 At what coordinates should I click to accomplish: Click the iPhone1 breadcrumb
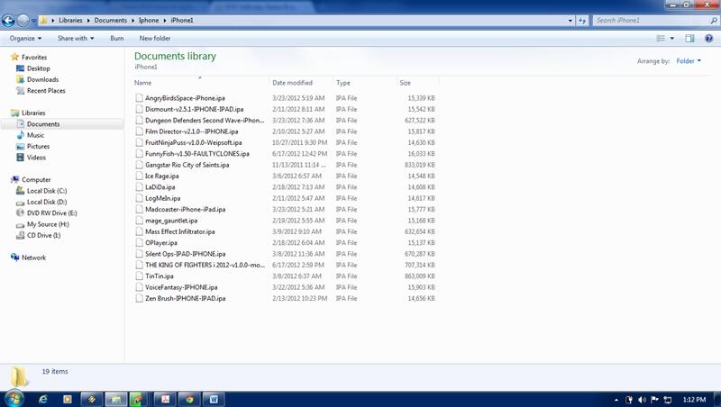pos(182,20)
